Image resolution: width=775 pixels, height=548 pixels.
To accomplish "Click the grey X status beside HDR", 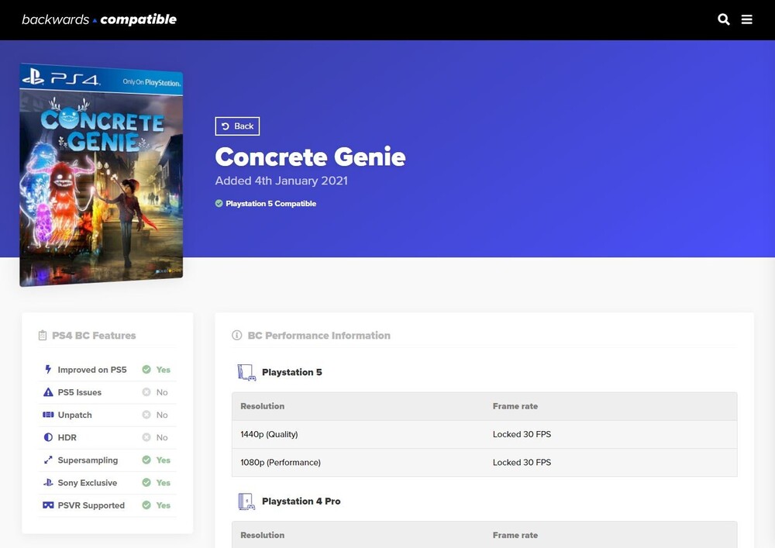I will (x=146, y=437).
